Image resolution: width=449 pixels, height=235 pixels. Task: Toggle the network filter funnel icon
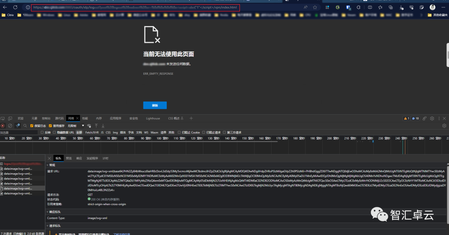[x=18, y=125]
